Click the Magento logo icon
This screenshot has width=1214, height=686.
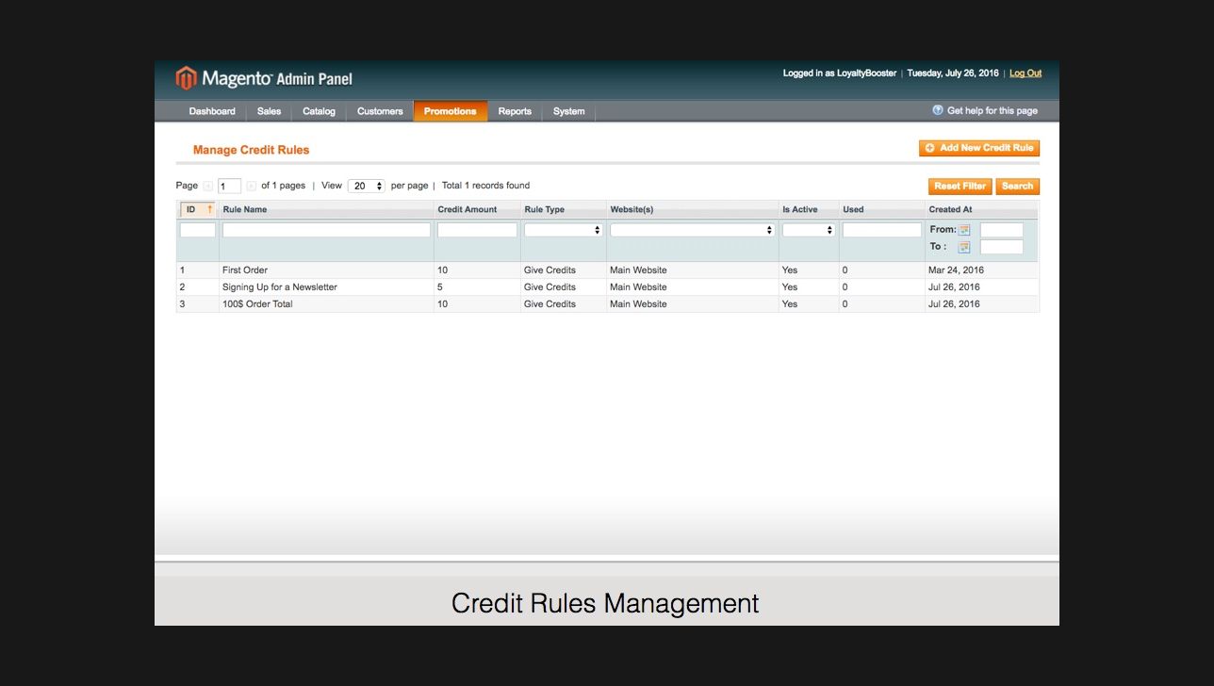[187, 78]
